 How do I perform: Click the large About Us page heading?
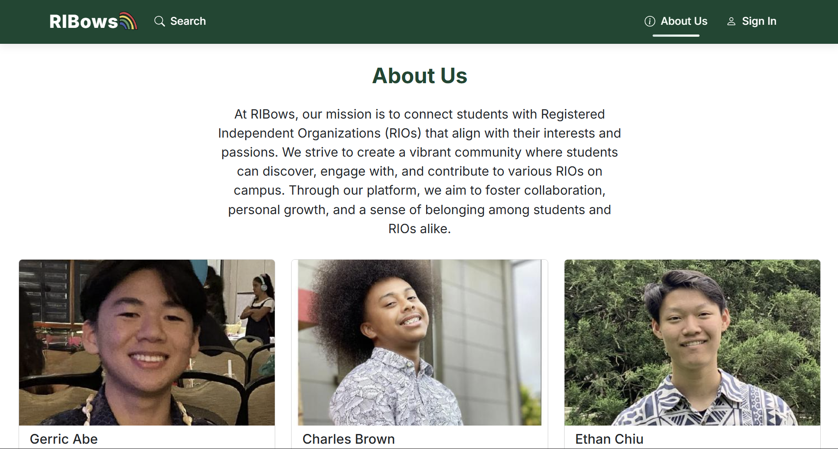click(419, 76)
